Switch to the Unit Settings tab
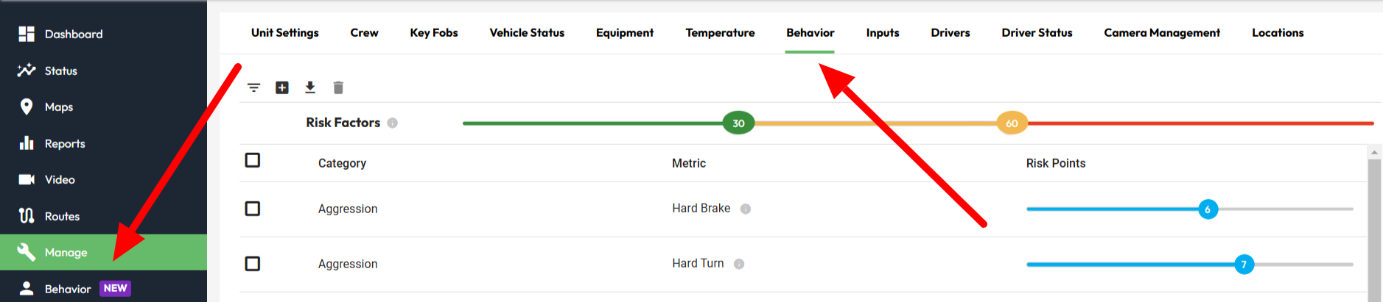This screenshot has width=1383, height=302. [285, 32]
